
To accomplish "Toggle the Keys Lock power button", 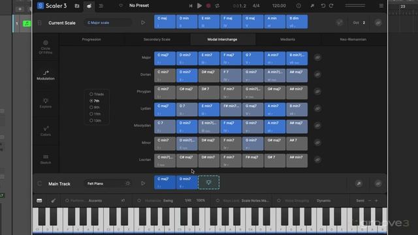I will click(x=217, y=200).
